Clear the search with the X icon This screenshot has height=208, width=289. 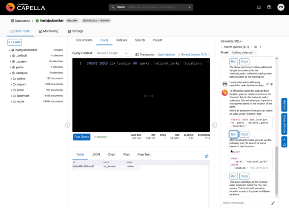click(x=189, y=7)
